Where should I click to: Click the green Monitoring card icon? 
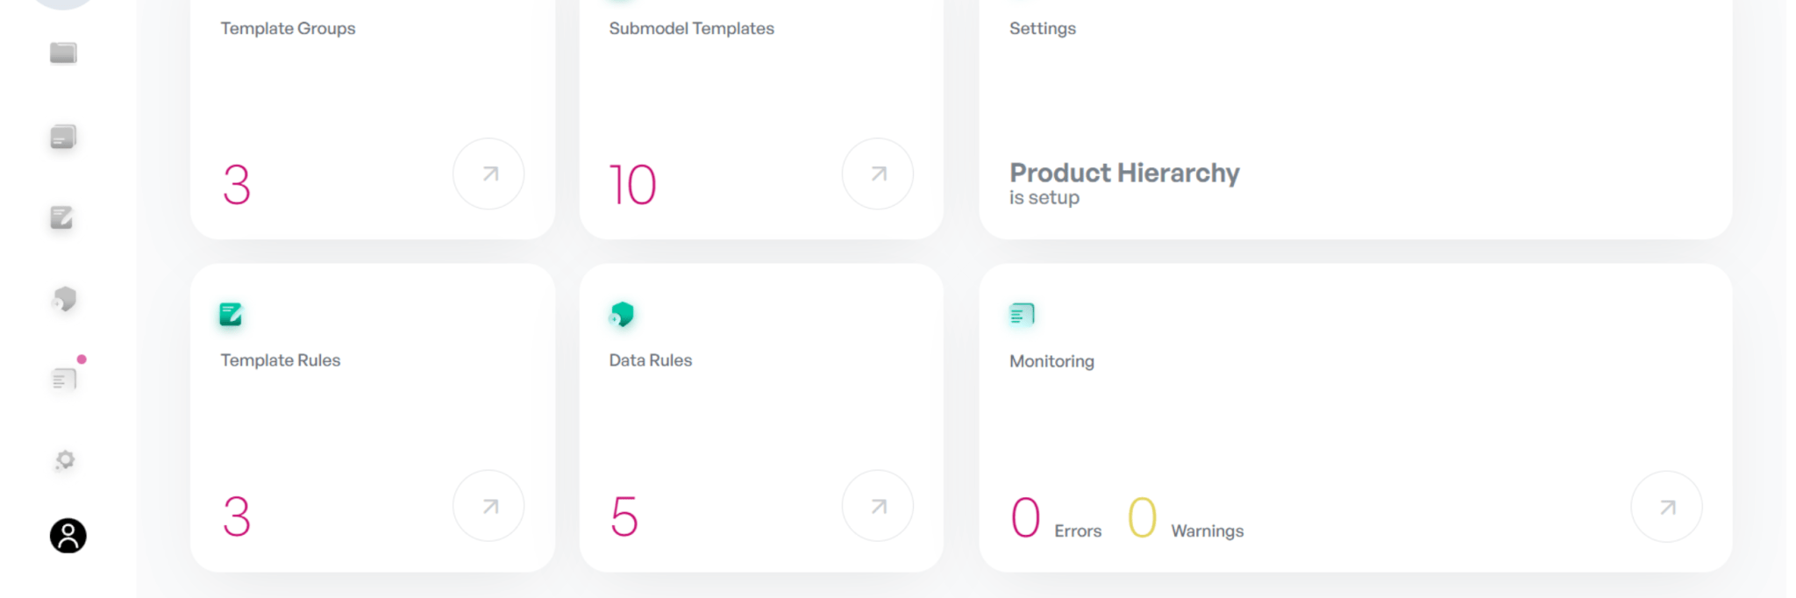point(1023,314)
